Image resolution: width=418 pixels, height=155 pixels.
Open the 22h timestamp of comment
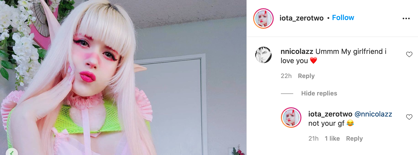tap(286, 76)
